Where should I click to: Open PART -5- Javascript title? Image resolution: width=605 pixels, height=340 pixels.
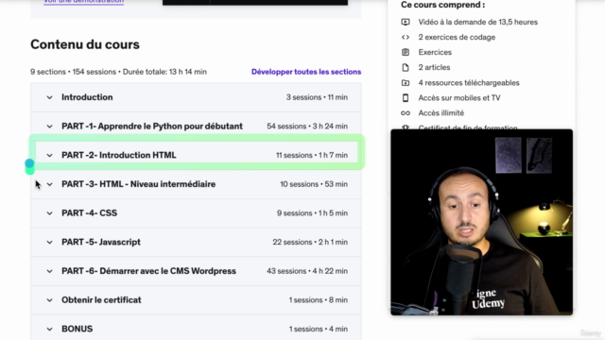101,242
